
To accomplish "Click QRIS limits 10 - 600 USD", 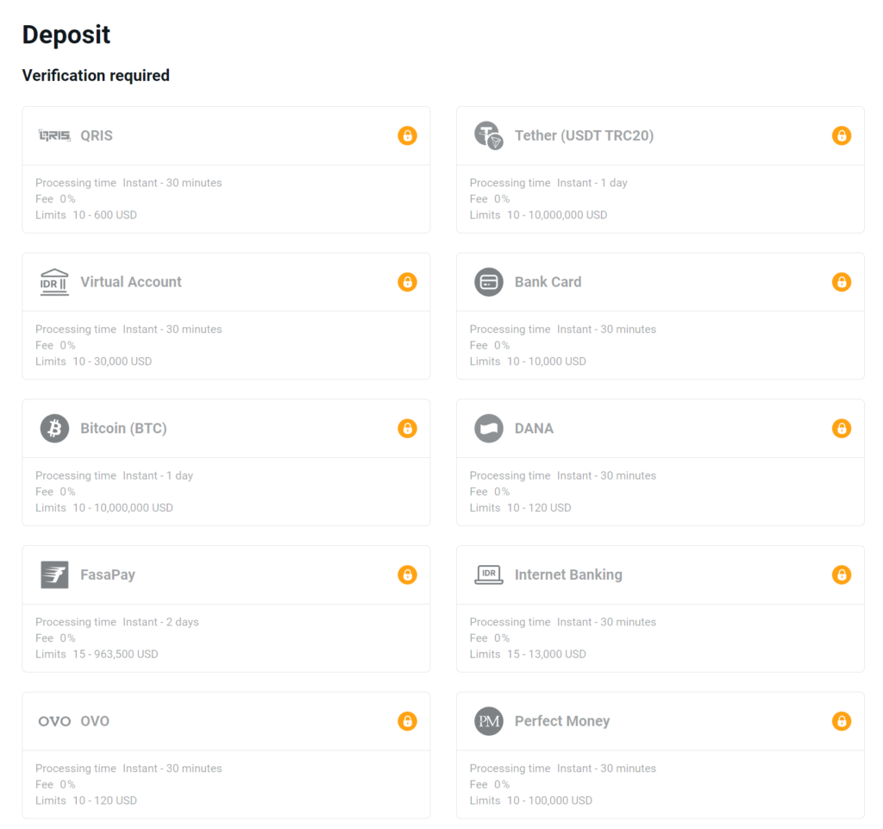I will (86, 215).
